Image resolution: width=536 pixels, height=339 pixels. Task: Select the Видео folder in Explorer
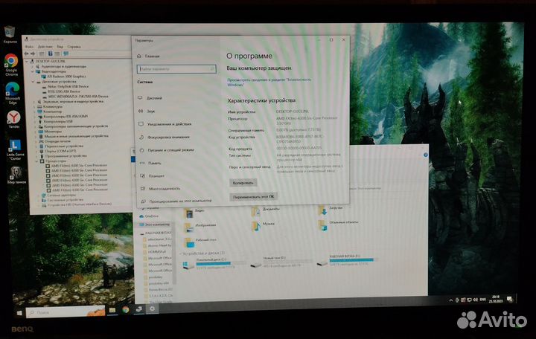195,213
